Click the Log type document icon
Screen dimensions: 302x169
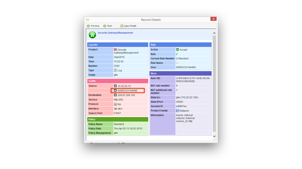pos(115,70)
